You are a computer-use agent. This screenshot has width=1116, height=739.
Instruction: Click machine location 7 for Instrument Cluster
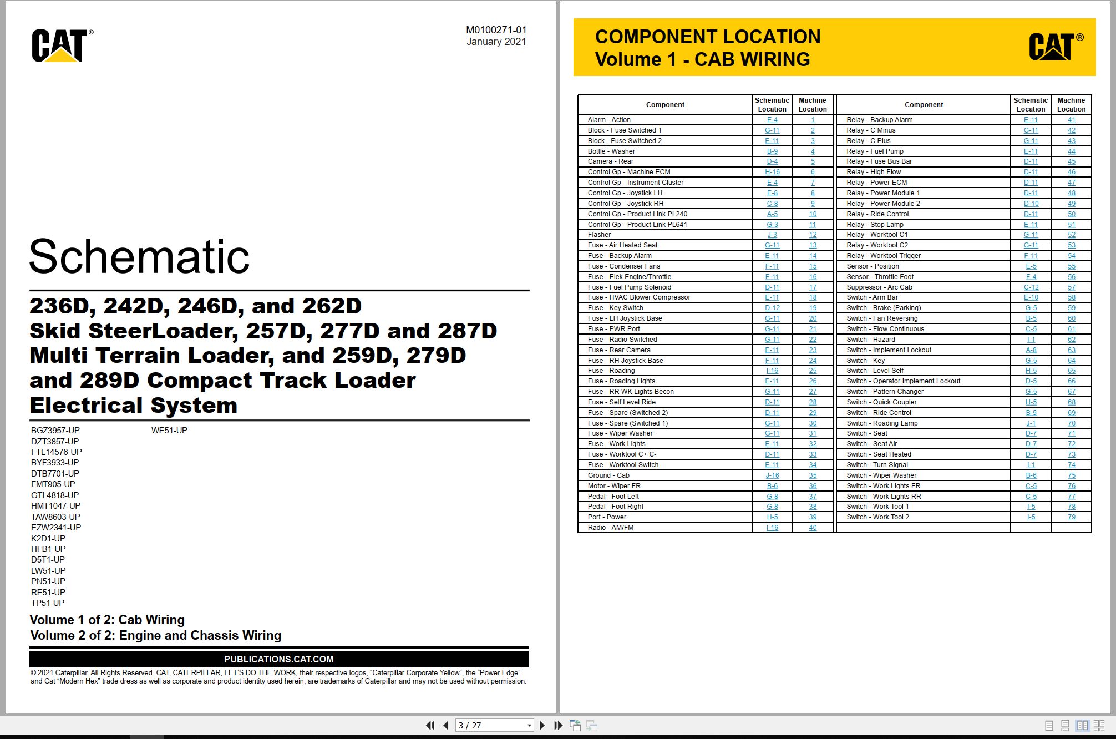813,183
